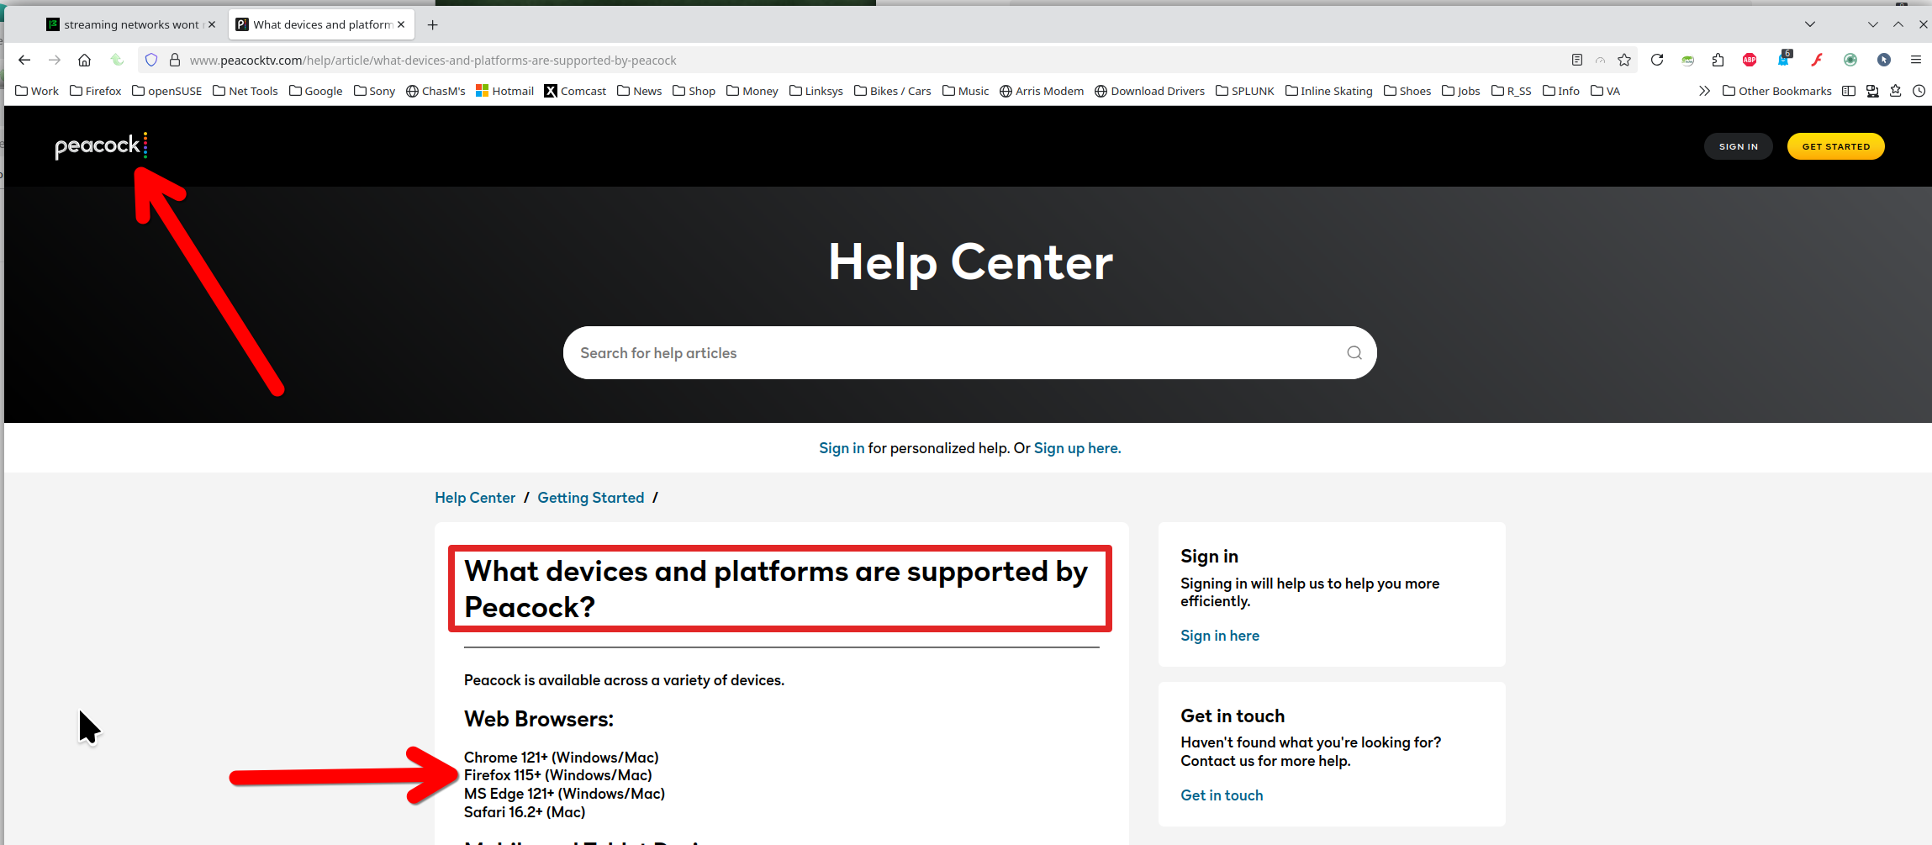The image size is (1932, 845).
Task: Click the 'Get in touch' link
Action: pyautogui.click(x=1222, y=795)
